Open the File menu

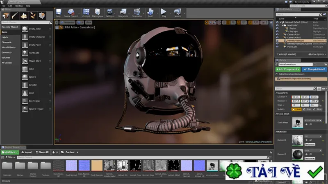pos(3,6)
